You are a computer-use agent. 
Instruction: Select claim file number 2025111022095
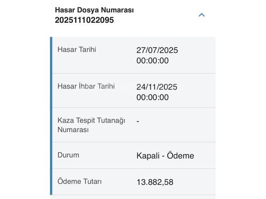pyautogui.click(x=84, y=20)
